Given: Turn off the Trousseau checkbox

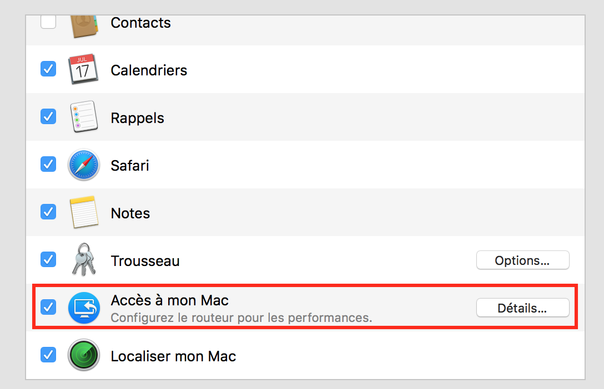Looking at the screenshot, I should click(48, 260).
